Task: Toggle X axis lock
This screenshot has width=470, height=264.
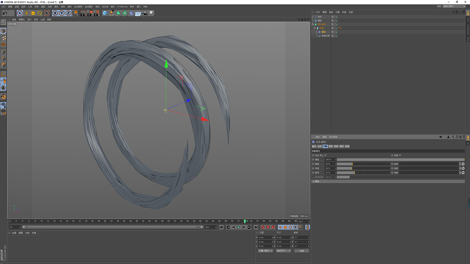Action: click(x=55, y=13)
